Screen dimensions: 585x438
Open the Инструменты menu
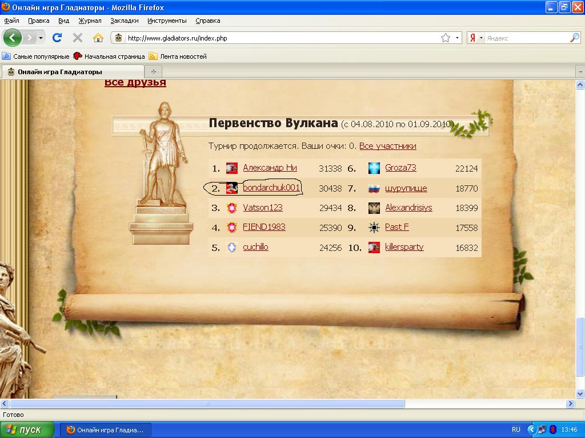(167, 21)
